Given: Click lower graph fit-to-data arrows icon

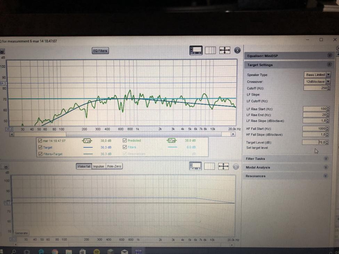Looking at the screenshot, I should pos(224,166).
